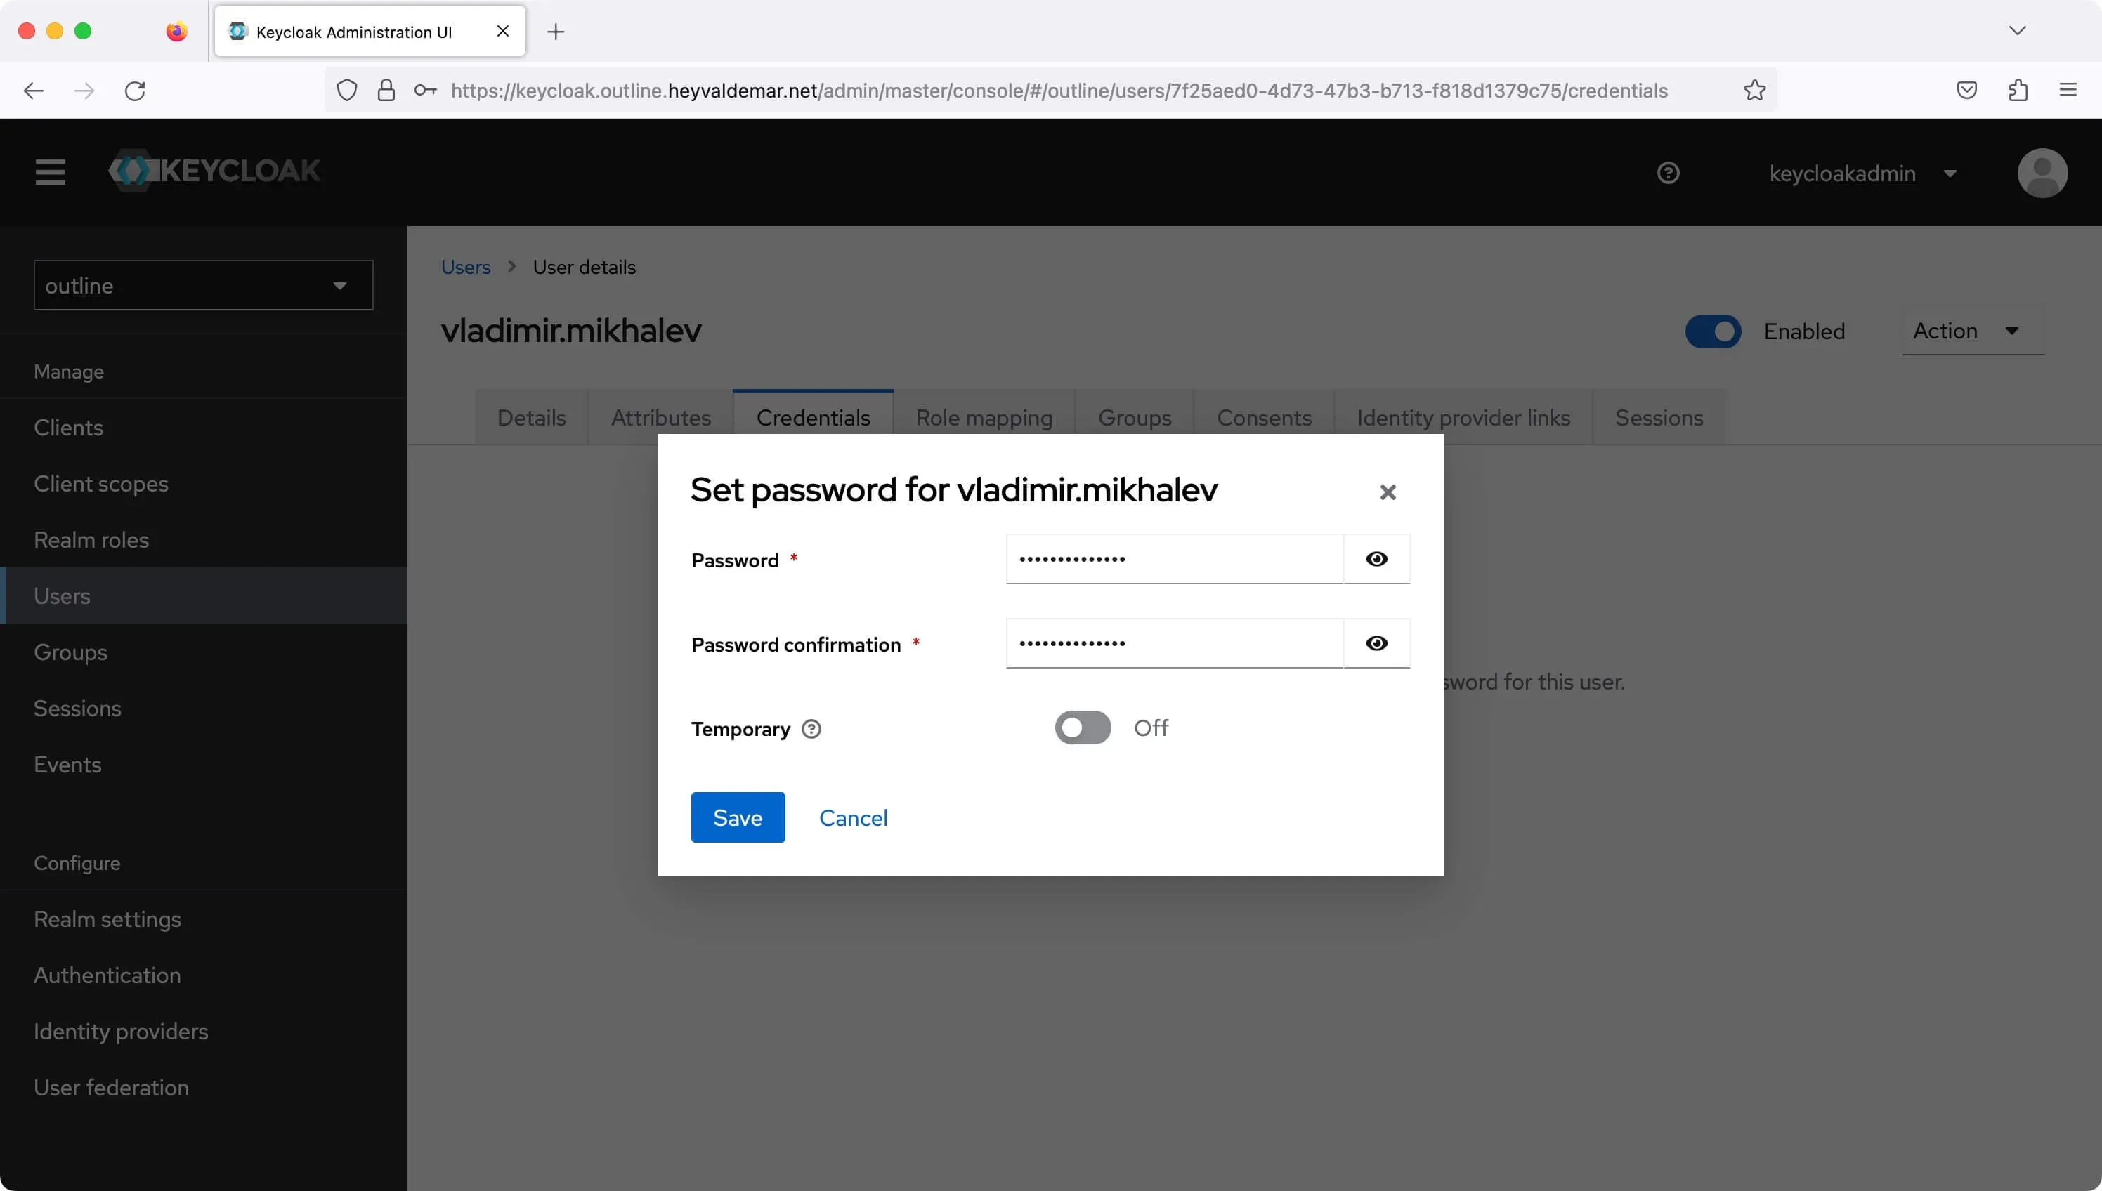Save the new password
The height and width of the screenshot is (1191, 2102).
coord(737,817)
